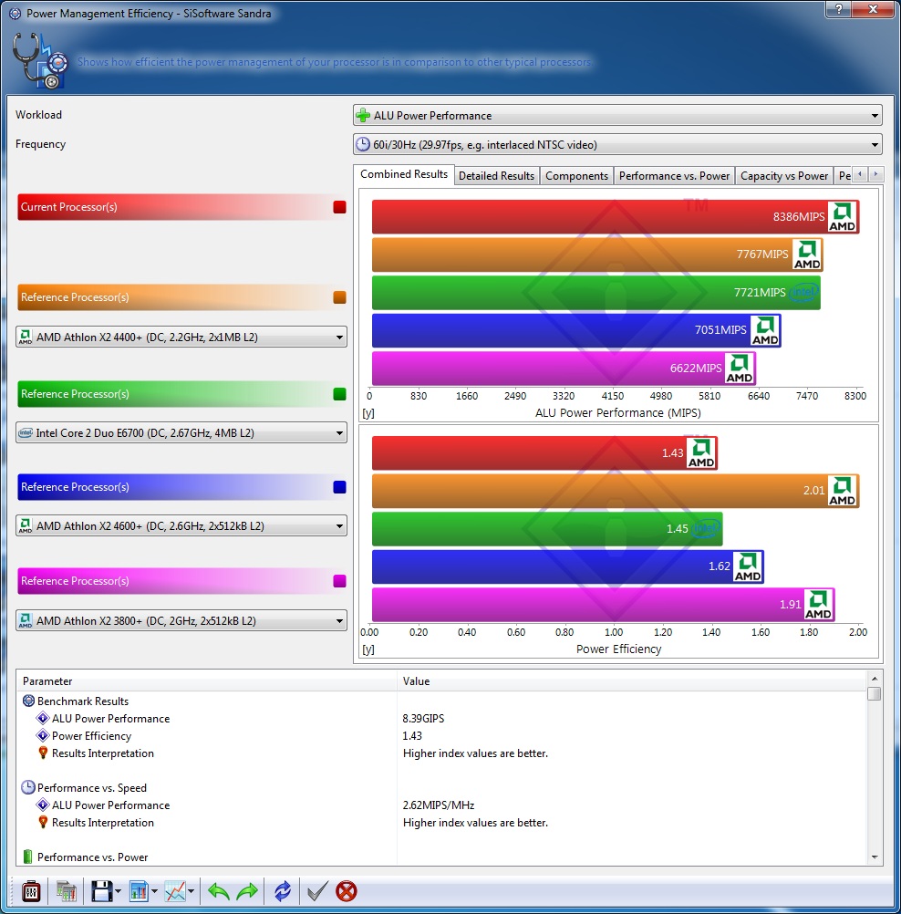Click the 1.91 magenta power efficiency bar
The width and height of the screenshot is (901, 914).
(x=604, y=605)
